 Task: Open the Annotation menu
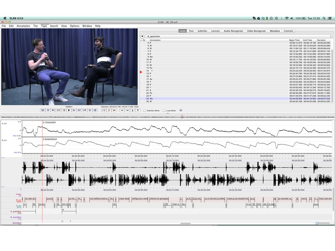23,26
